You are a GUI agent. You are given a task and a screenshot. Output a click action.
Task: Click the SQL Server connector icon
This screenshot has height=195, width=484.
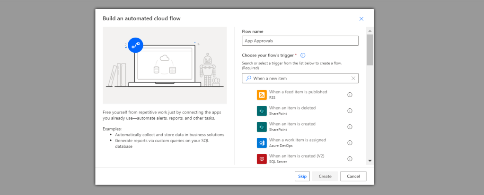[x=262, y=159]
